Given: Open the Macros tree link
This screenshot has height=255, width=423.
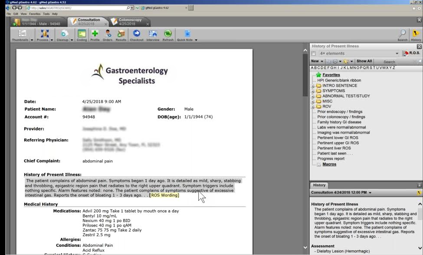Looking at the screenshot, I should coord(329,164).
